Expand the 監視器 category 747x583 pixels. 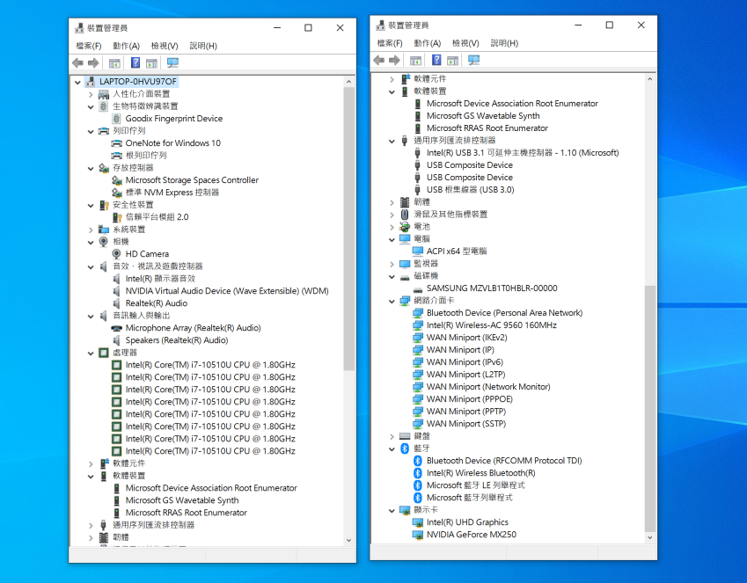pos(392,264)
